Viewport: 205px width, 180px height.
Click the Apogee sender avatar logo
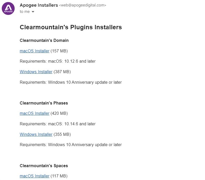coord(8,8)
